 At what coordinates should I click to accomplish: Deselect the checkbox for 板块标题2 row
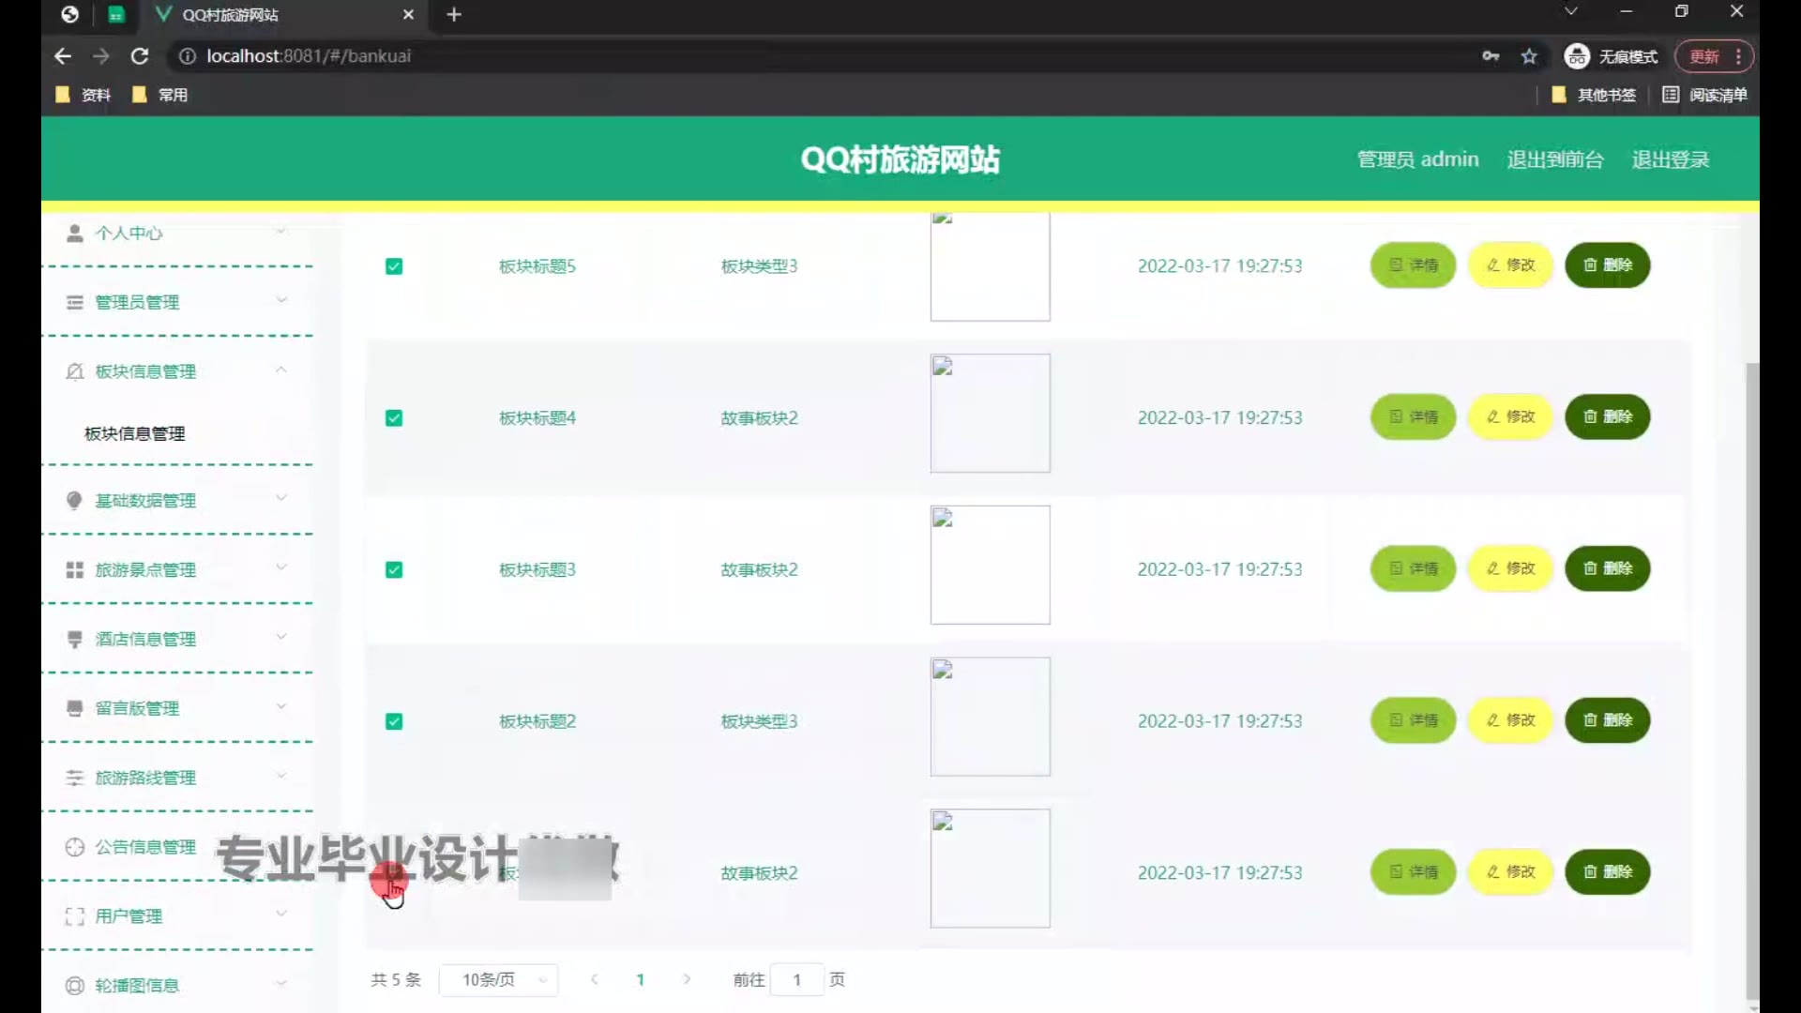tap(394, 721)
